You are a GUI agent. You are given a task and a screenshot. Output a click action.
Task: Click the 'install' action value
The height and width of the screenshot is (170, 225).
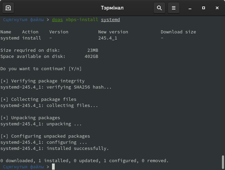pyautogui.click(x=31, y=38)
